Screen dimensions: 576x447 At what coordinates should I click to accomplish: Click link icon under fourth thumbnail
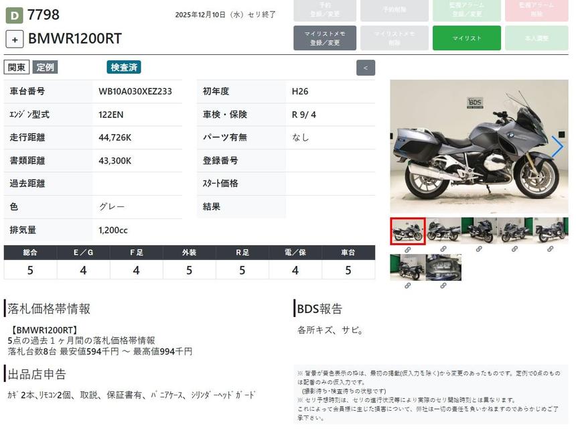514,249
